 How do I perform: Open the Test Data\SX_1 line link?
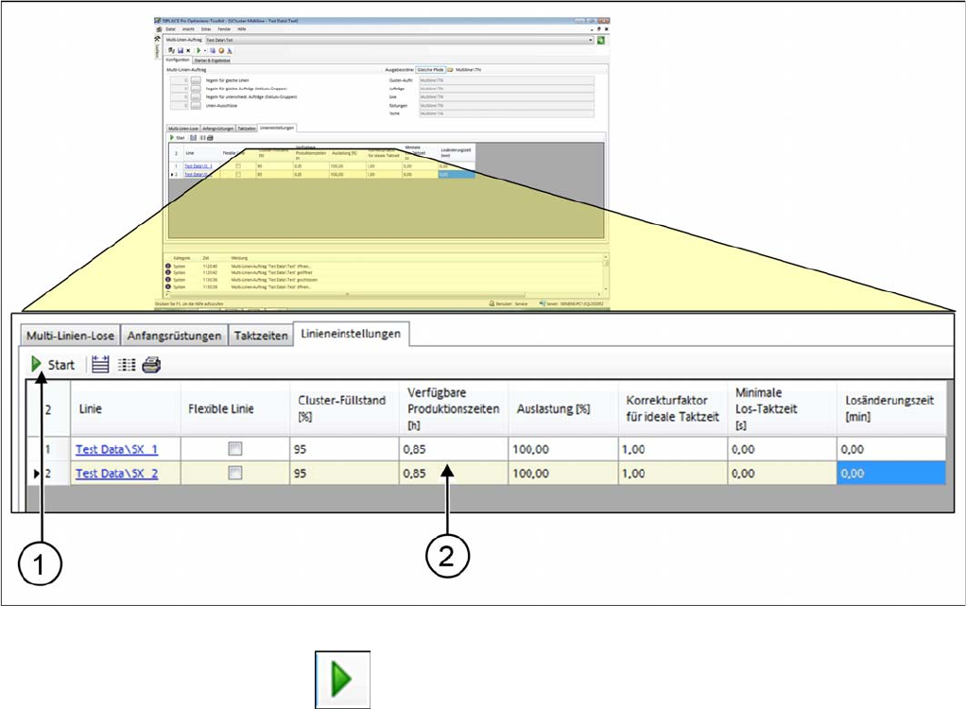(116, 450)
